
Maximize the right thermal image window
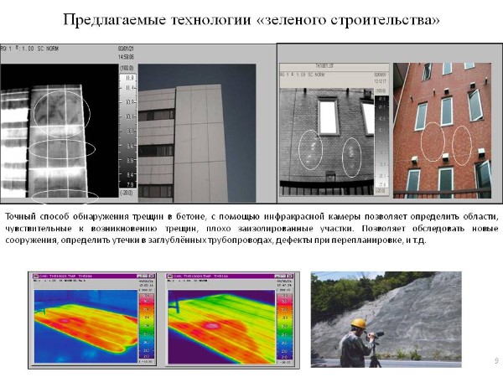tap(283, 276)
